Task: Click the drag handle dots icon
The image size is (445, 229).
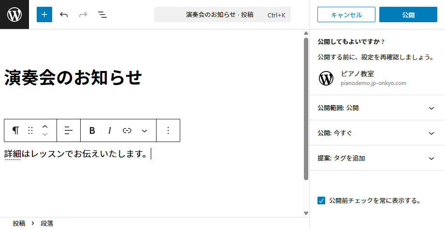Action: pos(30,130)
